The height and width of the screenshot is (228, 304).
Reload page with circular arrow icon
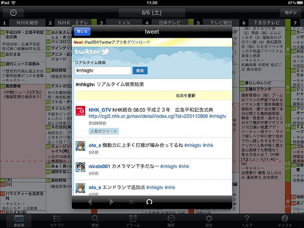pos(149,202)
